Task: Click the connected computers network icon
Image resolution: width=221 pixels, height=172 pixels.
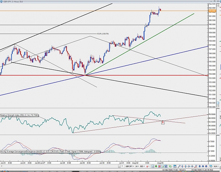Action: [211, 166]
